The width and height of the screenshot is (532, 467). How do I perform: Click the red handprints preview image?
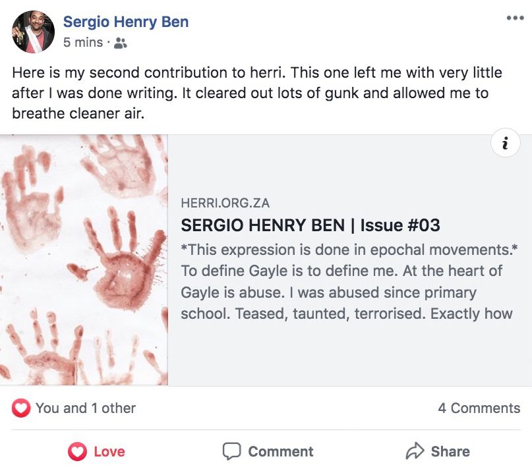[x=84, y=260]
